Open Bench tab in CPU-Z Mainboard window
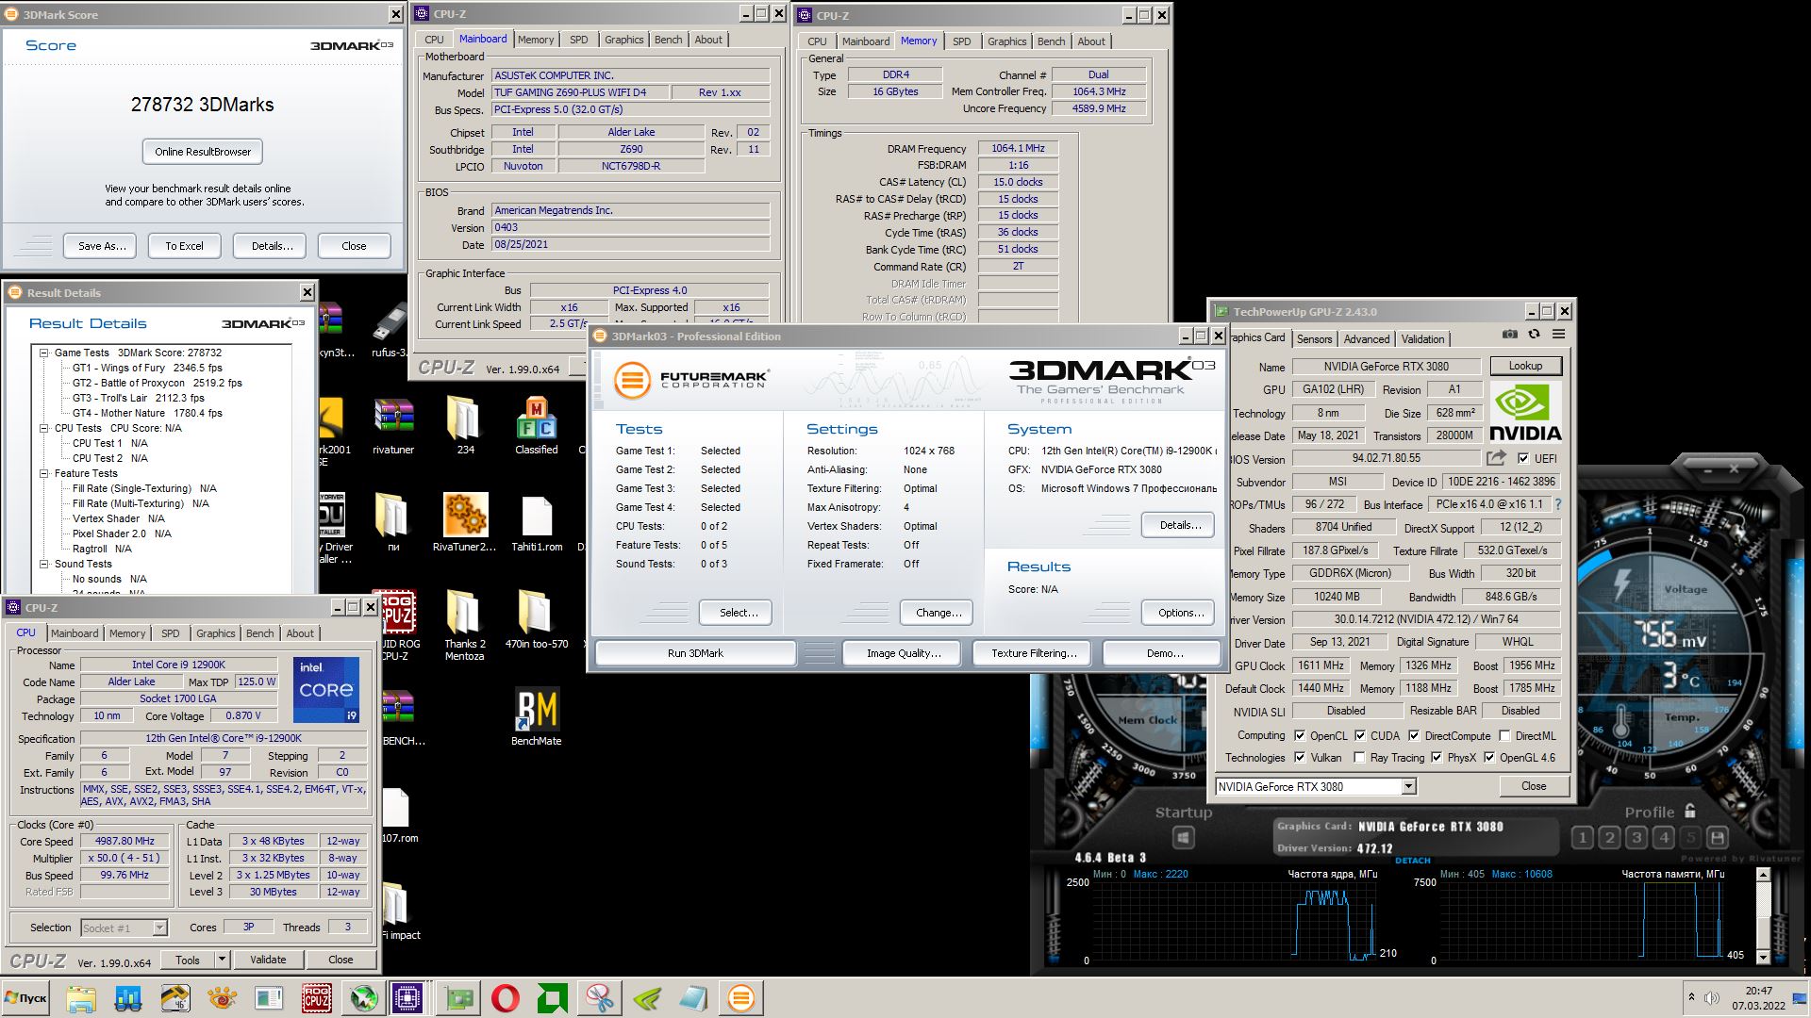 (x=668, y=40)
